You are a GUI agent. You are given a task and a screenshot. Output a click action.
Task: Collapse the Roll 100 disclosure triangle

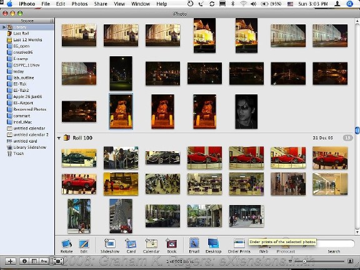pos(59,138)
